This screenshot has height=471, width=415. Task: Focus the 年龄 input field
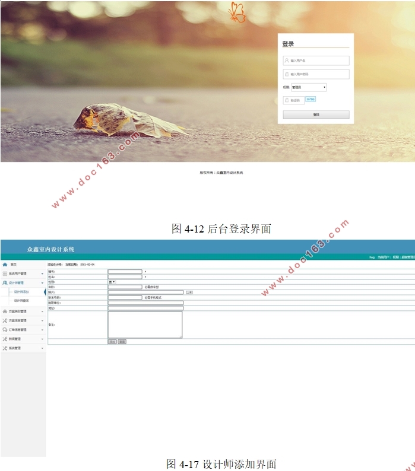click(x=125, y=287)
